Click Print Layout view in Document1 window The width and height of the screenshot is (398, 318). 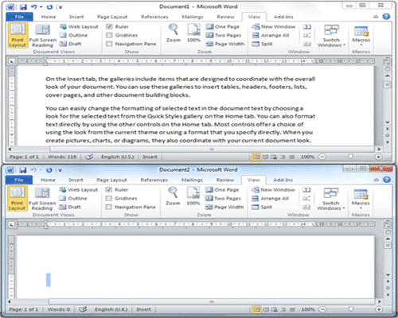click(x=18, y=36)
